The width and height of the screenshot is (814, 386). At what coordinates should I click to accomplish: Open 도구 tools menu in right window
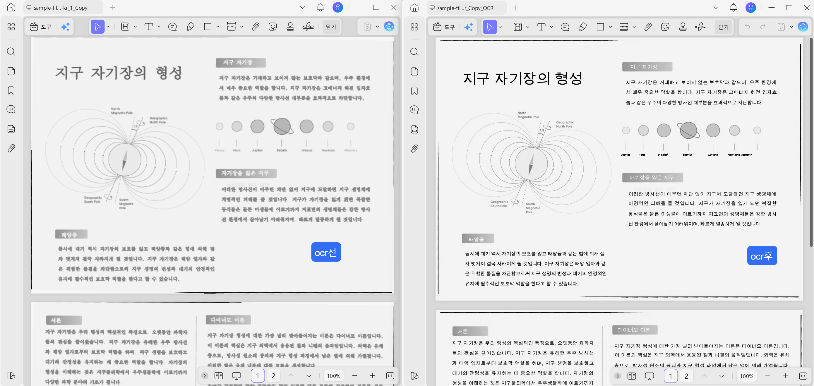point(444,27)
